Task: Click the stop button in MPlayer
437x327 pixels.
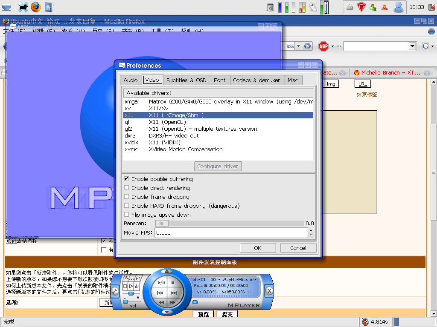Action: 173,283
